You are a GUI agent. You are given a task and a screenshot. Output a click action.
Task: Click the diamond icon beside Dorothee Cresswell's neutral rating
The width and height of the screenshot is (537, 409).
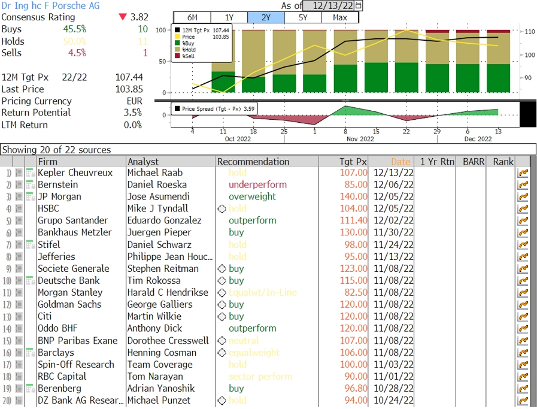point(222,341)
